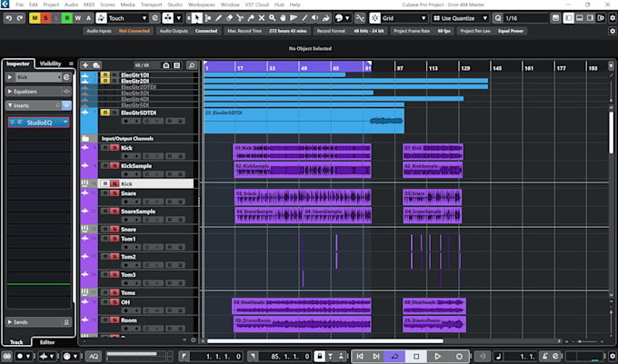Open the Transport menu
The image size is (618, 364).
click(x=152, y=5)
